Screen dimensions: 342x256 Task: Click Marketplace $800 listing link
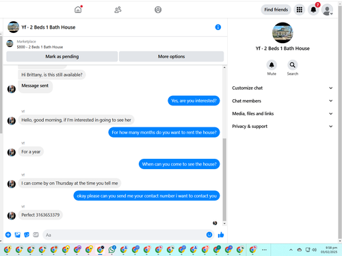pyautogui.click(x=40, y=44)
